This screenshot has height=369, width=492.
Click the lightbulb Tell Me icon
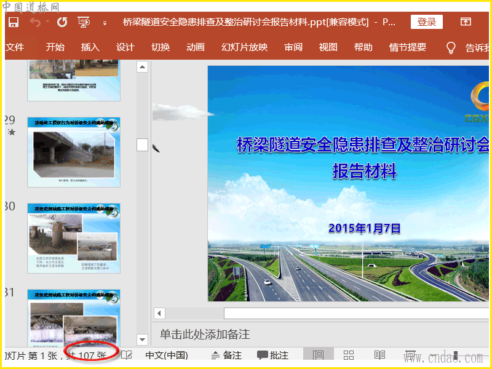click(x=451, y=48)
